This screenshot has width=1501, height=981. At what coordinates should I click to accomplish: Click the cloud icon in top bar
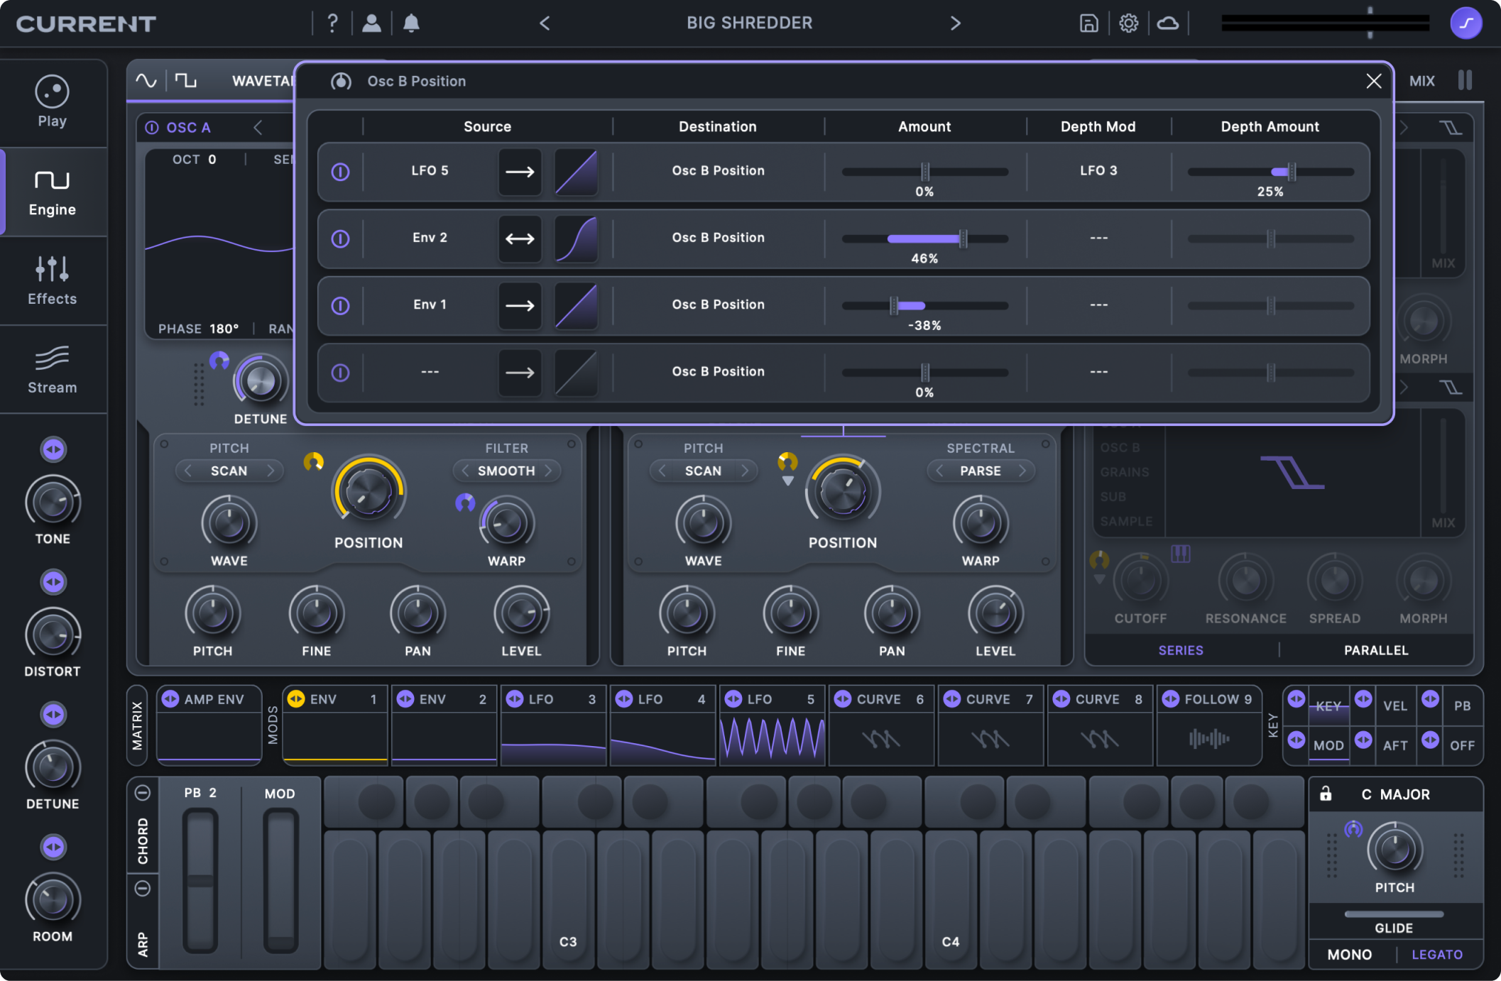[1168, 23]
